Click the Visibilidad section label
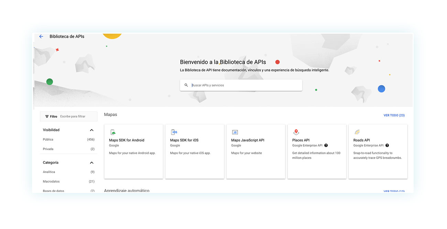This screenshot has width=447, height=229. tap(51, 130)
